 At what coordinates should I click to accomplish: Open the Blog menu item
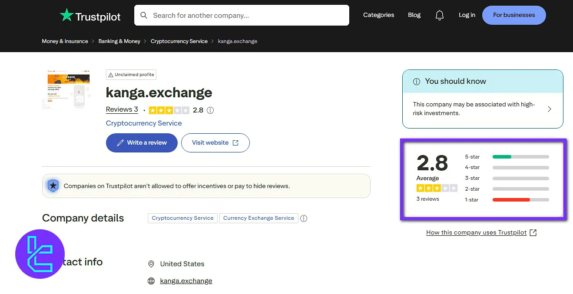(x=414, y=15)
